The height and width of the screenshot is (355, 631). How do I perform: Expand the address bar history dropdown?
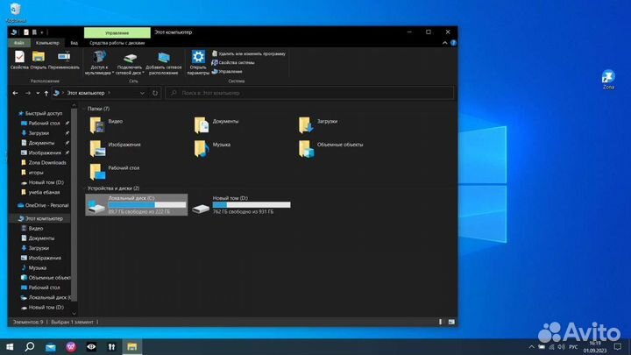click(142, 93)
